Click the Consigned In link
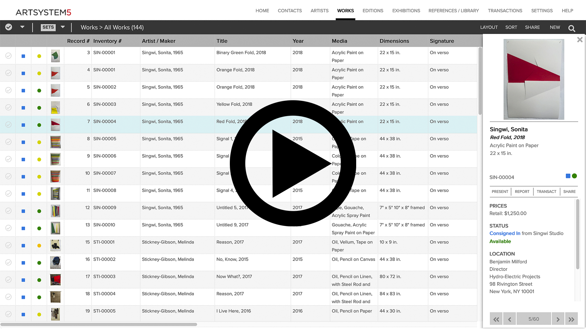Image resolution: width=586 pixels, height=329 pixels. click(505, 233)
